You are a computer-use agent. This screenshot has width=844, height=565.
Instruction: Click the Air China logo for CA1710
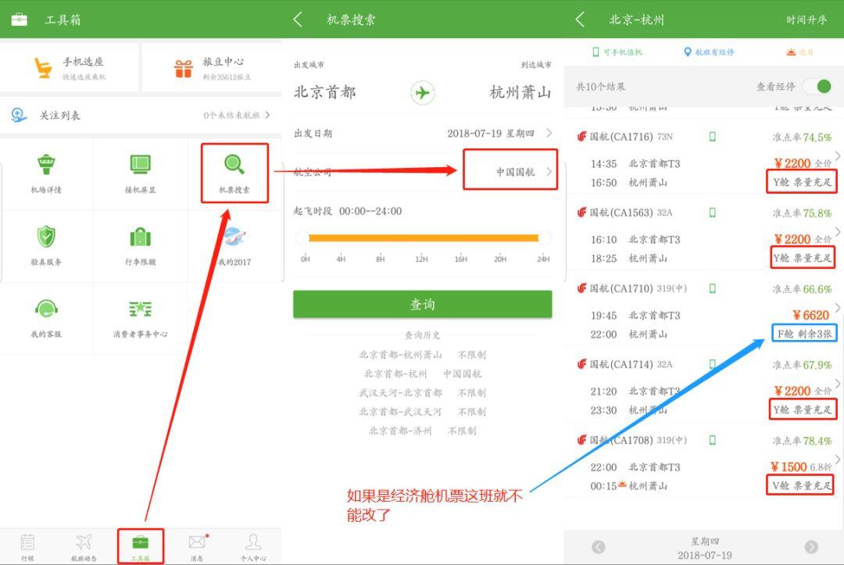click(582, 288)
